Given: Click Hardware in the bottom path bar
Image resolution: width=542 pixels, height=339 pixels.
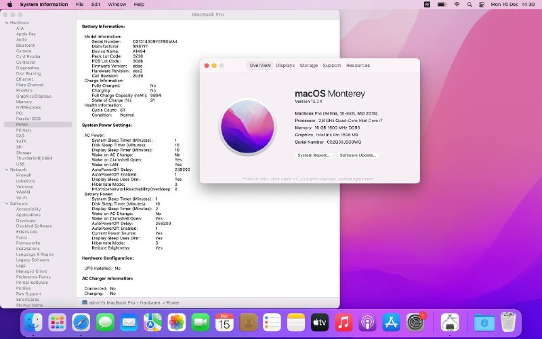Looking at the screenshot, I should click(150, 302).
